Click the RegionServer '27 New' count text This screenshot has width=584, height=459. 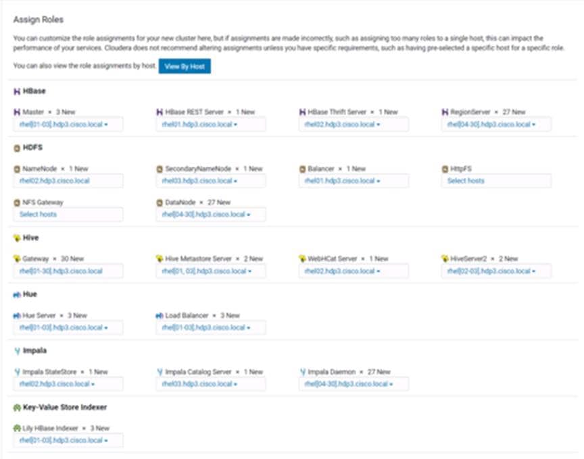click(514, 112)
